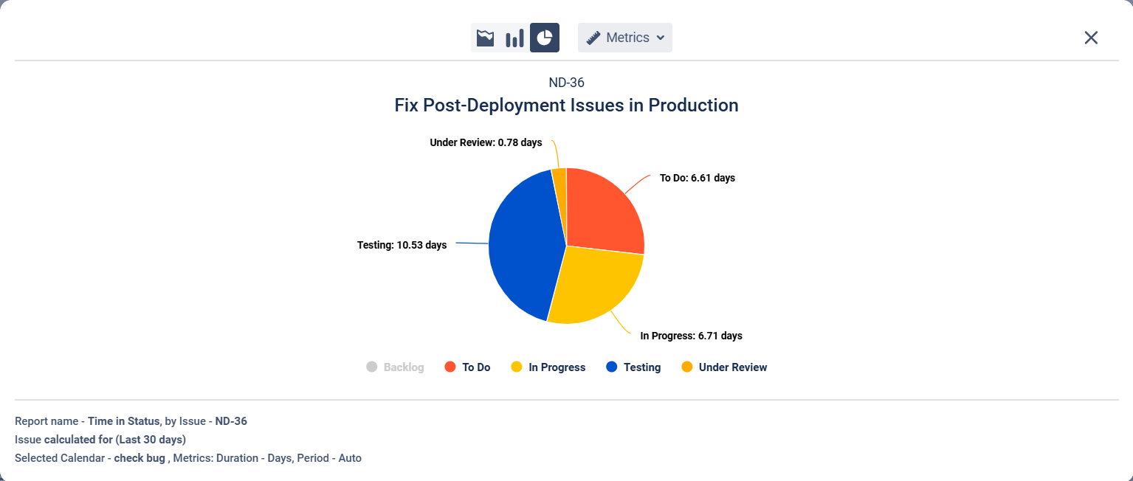Click the "In Progress: 6.71 days" label
1133x481 pixels.
tap(691, 336)
